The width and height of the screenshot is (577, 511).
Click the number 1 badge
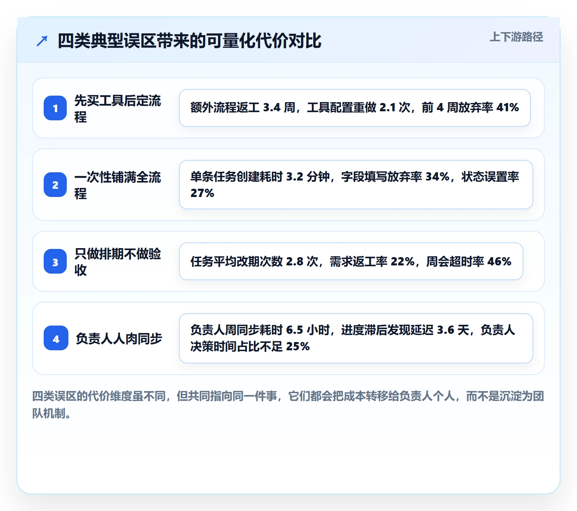point(55,108)
